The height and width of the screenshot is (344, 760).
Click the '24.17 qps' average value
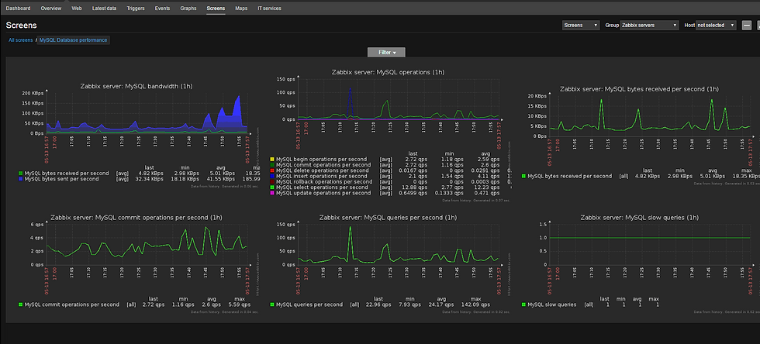[x=441, y=304]
